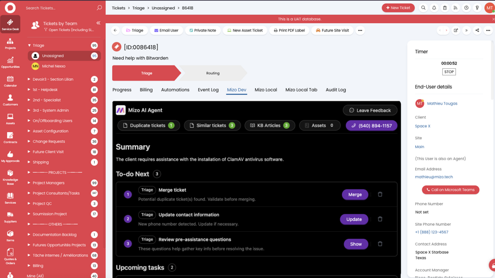
Task: Collapse the Triage team tree
Action: [x=29, y=46]
